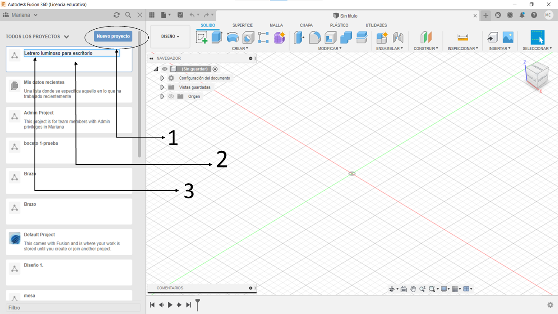Click the Look At camera icon
The image size is (558, 314).
tap(403, 289)
